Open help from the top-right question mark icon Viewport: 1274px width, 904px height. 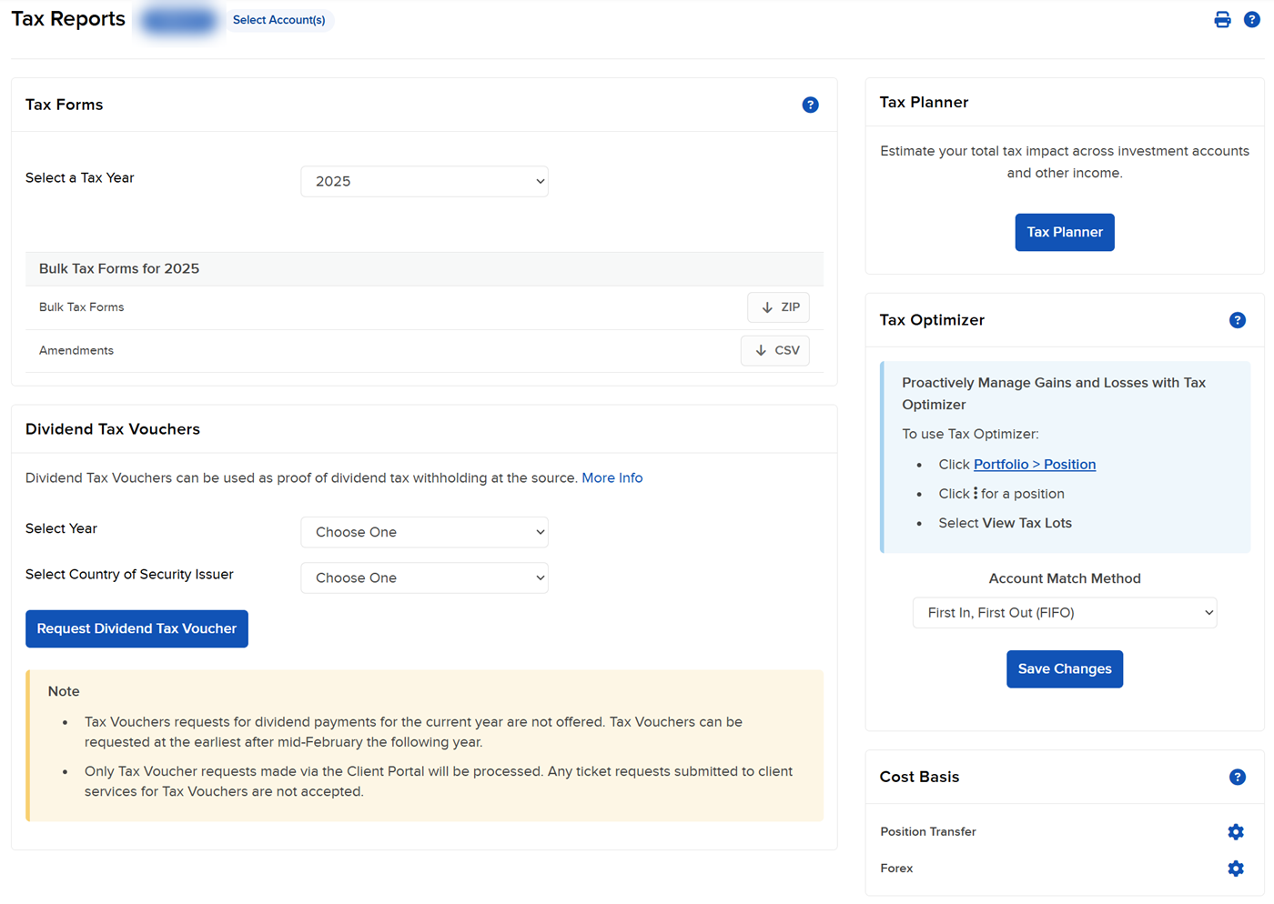(1252, 19)
